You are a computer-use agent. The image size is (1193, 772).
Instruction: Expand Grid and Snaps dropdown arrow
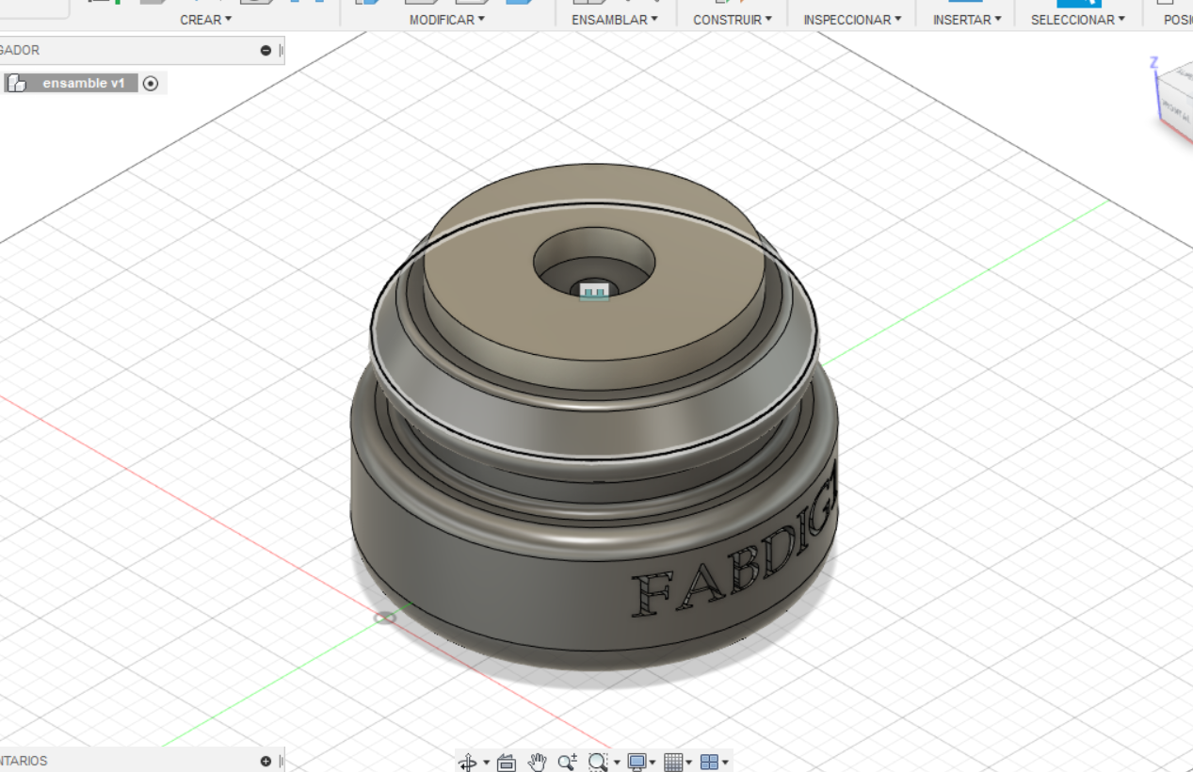coord(689,763)
